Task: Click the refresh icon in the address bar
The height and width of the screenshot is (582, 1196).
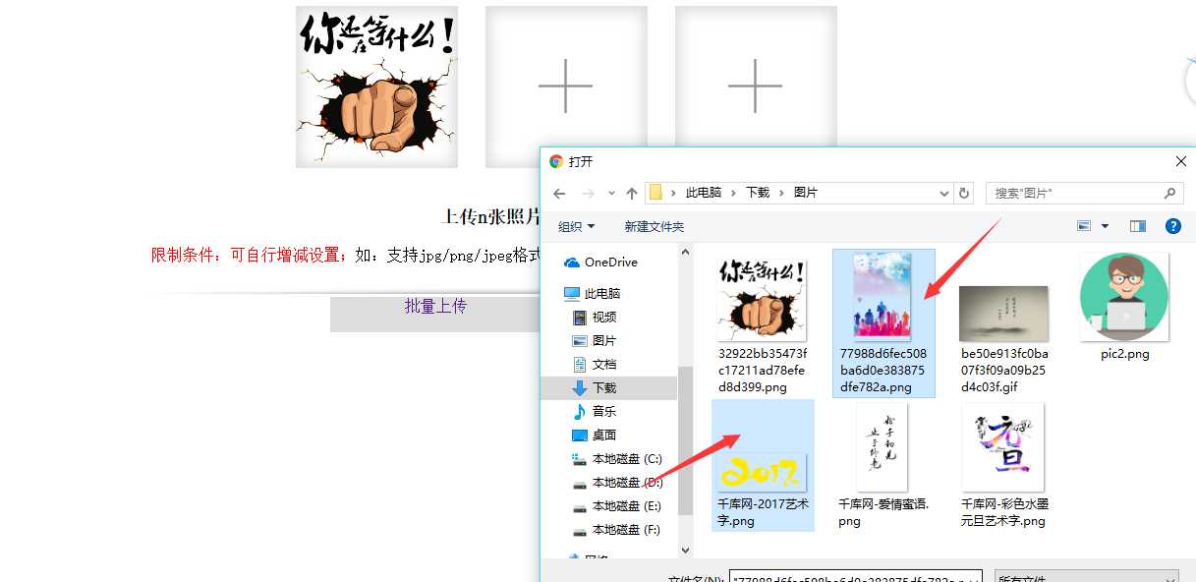Action: pos(966,193)
